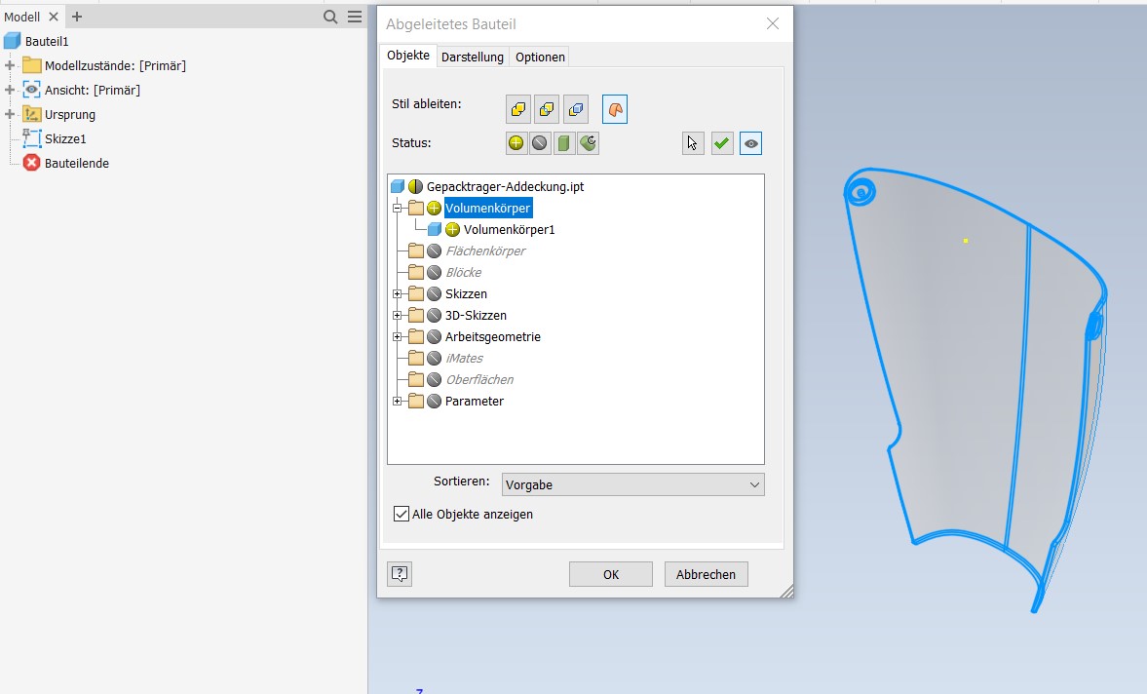Uncheck Alle Objekte anzeigen checkbox
This screenshot has height=694, width=1147.
401,514
